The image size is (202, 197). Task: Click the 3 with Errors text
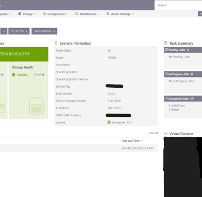pyautogui.click(x=177, y=105)
